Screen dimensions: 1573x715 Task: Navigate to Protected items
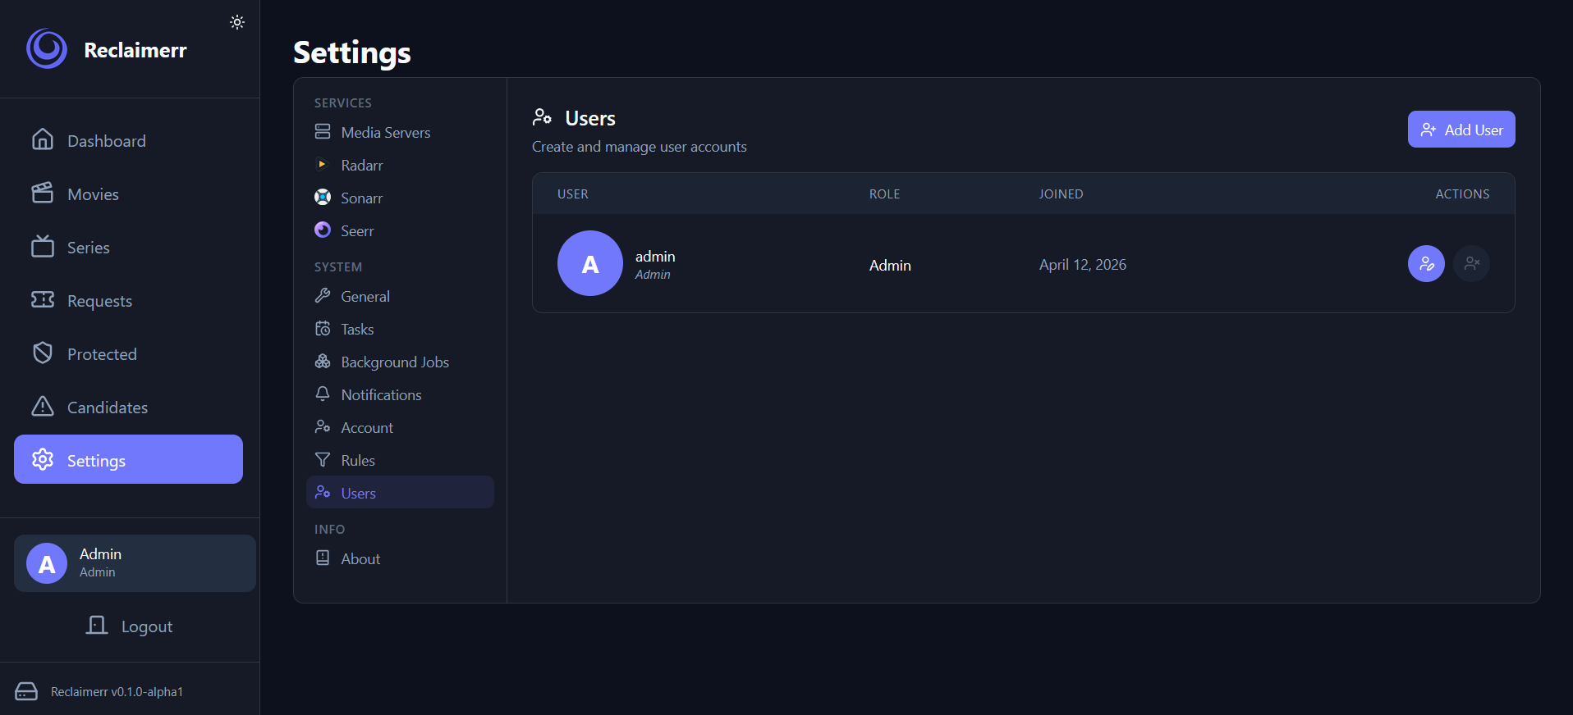click(128, 353)
